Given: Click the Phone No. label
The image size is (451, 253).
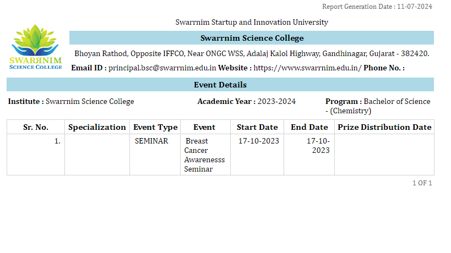Looking at the screenshot, I should pos(384,68).
